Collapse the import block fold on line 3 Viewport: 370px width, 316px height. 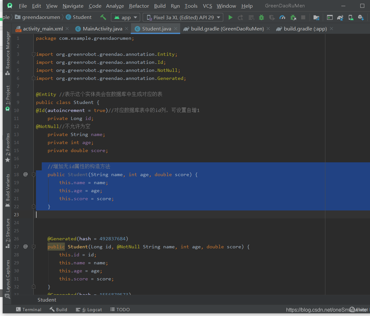coord(33,54)
